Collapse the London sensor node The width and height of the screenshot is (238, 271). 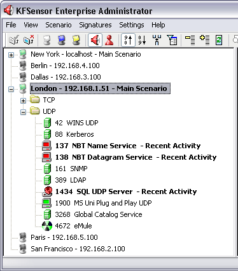click(11, 89)
